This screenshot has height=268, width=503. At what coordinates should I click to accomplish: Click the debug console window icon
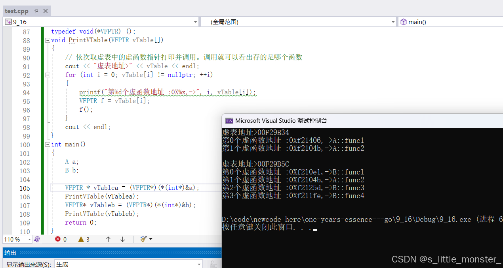coord(229,121)
